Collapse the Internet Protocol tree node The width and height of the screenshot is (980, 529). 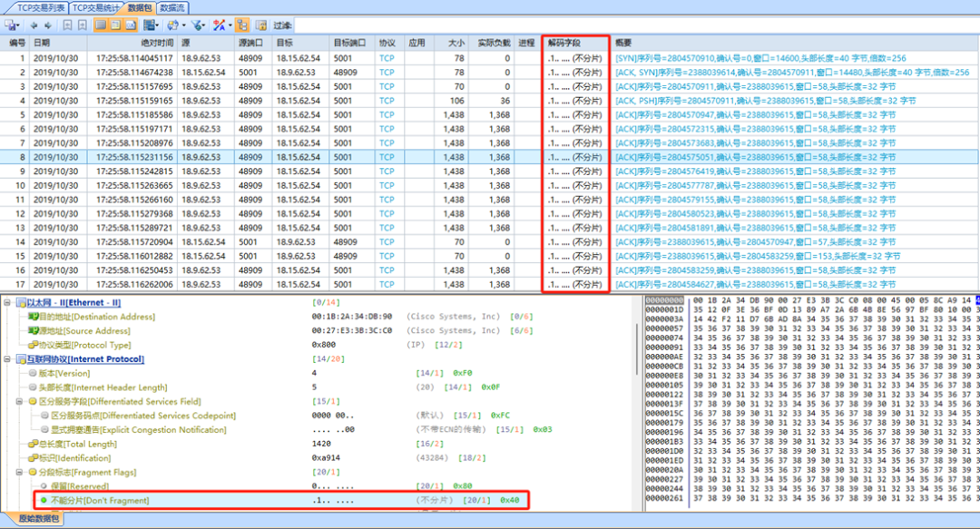click(x=7, y=360)
